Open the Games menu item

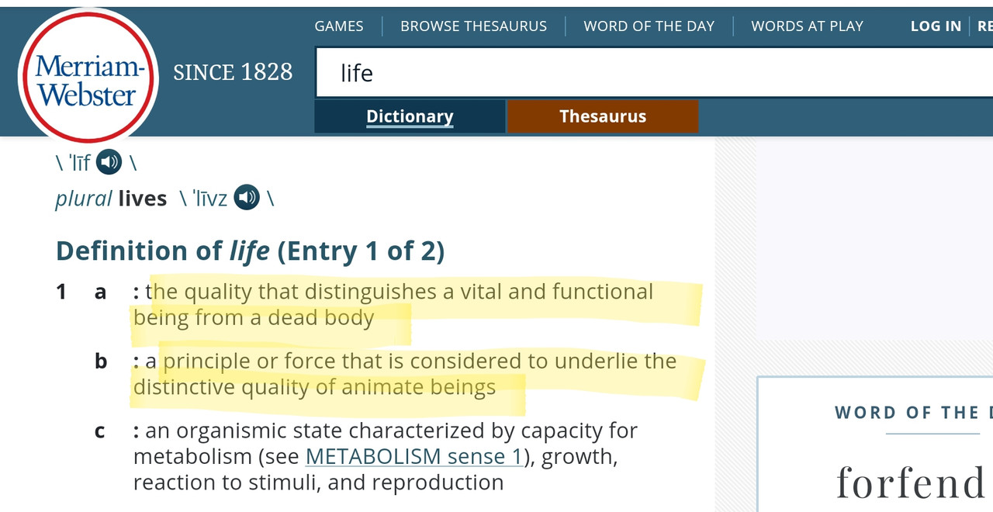tap(339, 26)
